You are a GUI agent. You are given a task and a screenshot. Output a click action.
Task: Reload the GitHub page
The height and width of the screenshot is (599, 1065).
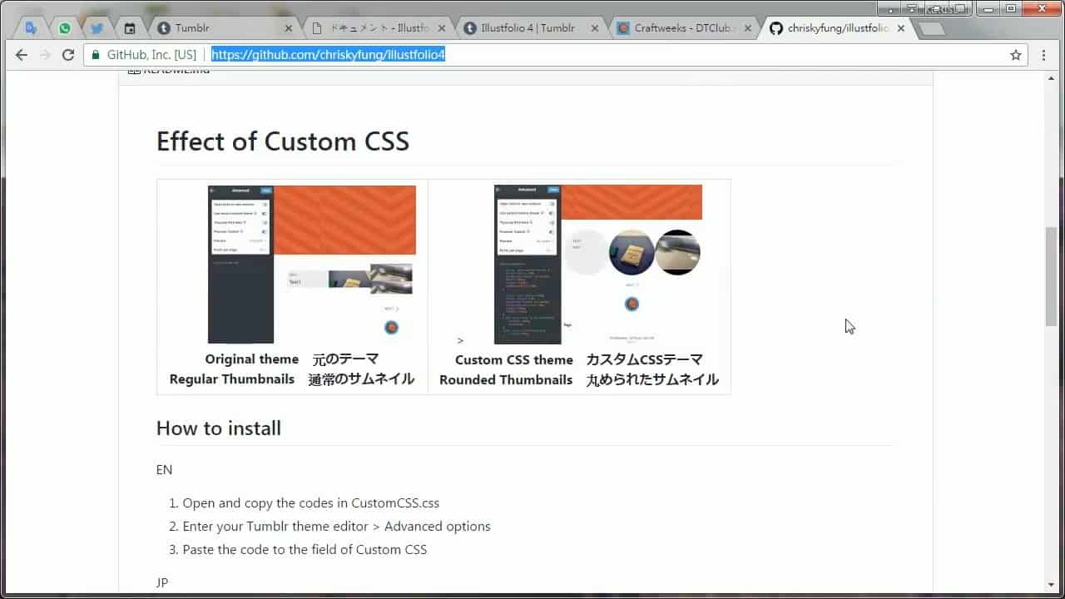click(x=68, y=55)
